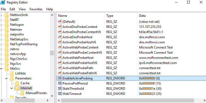Select the EnableActiveProbing value name

click(78, 78)
